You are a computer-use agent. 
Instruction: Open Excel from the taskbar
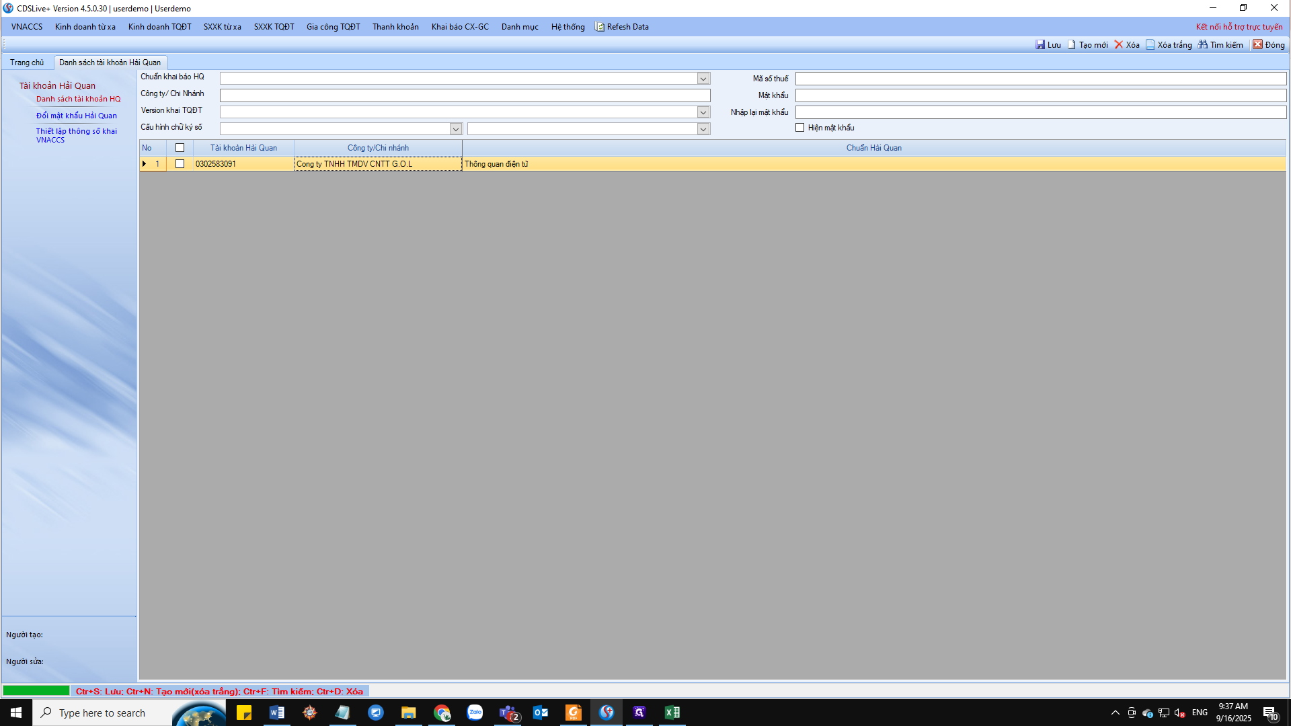click(672, 713)
